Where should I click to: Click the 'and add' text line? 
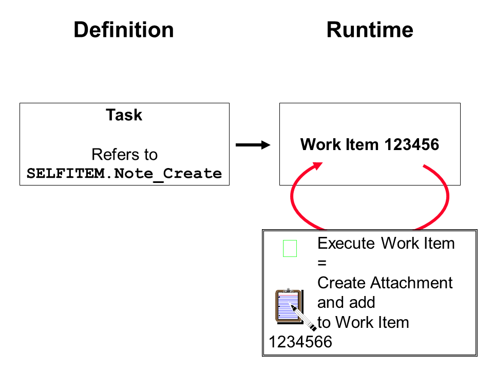[x=346, y=302]
